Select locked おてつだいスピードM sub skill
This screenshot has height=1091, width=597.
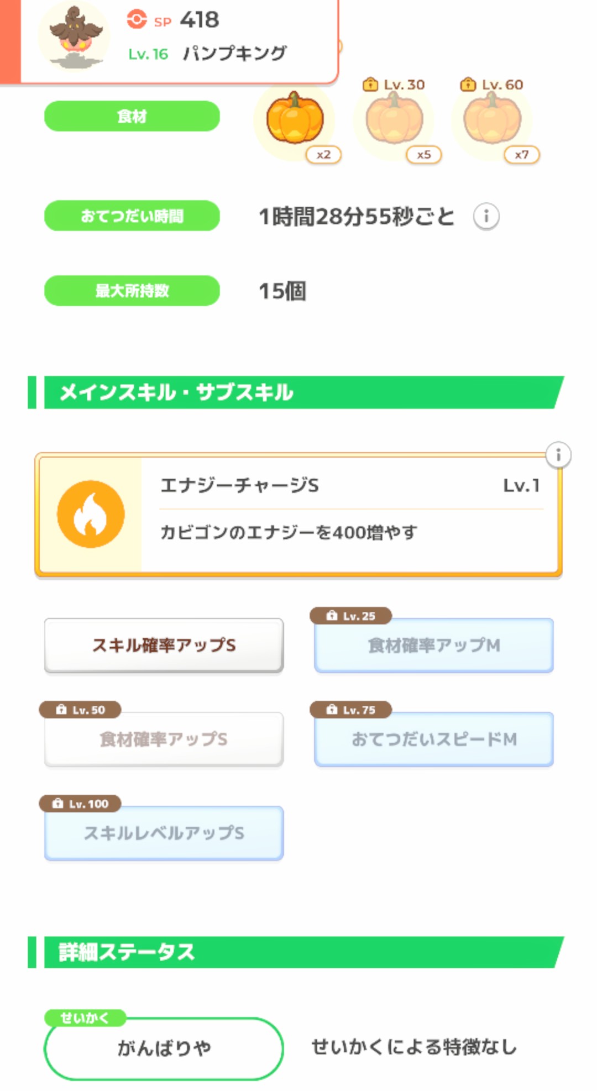pos(434,739)
